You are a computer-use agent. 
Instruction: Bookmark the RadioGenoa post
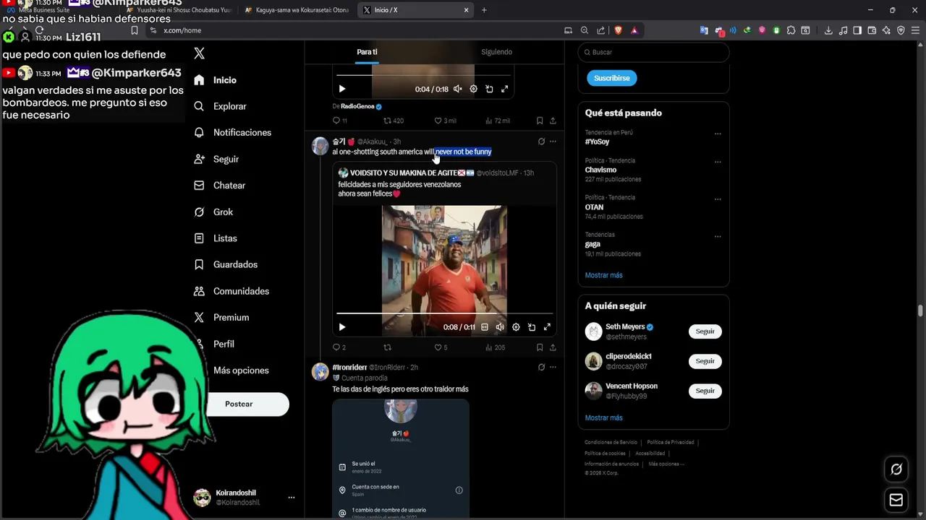pyautogui.click(x=540, y=121)
